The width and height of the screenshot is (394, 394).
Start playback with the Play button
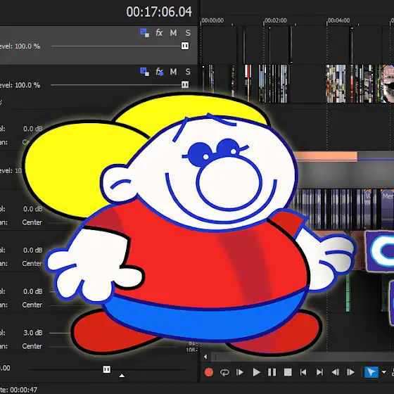point(256,372)
